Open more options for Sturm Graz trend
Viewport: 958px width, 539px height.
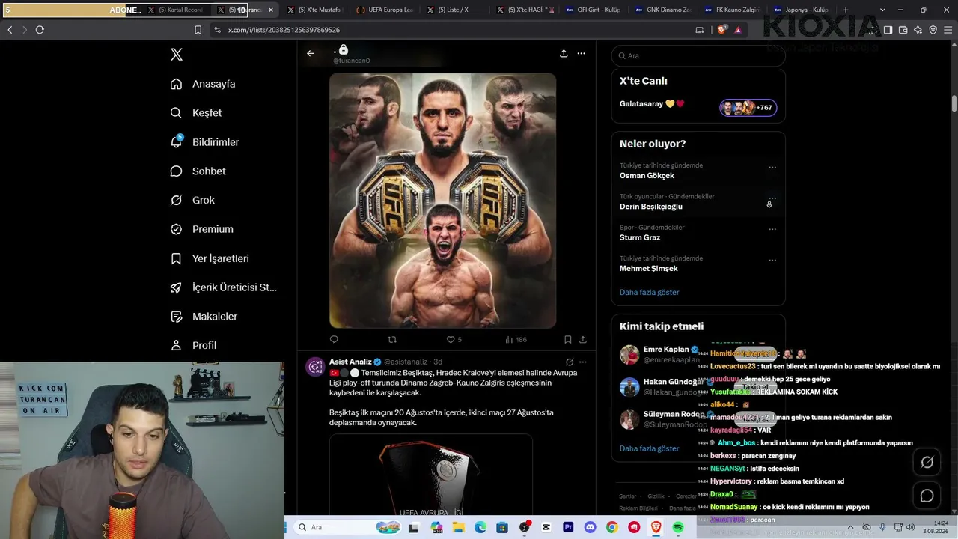point(772,229)
